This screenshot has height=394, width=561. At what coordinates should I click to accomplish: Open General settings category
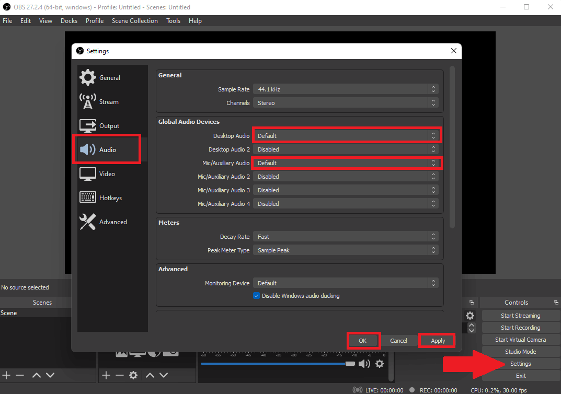[112, 77]
